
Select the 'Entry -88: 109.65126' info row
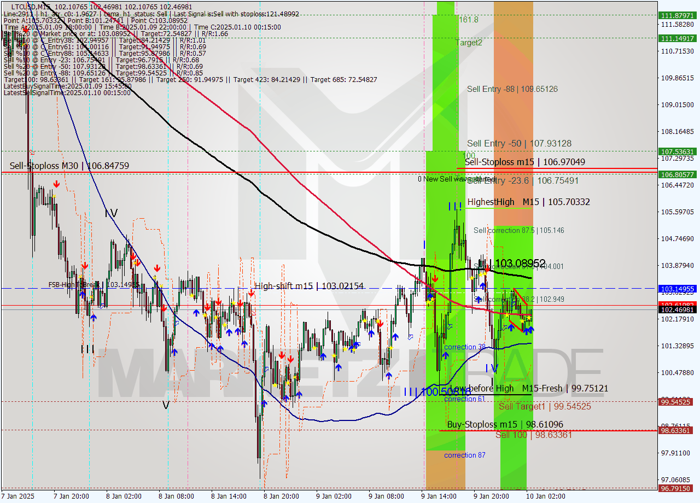tap(103, 73)
